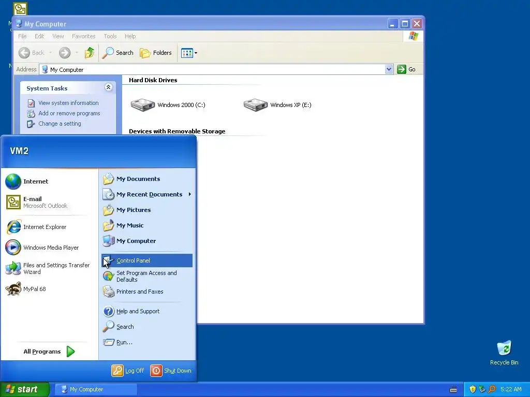The image size is (530, 397).
Task: Open the File menu in My Computer
Action: pyautogui.click(x=22, y=36)
